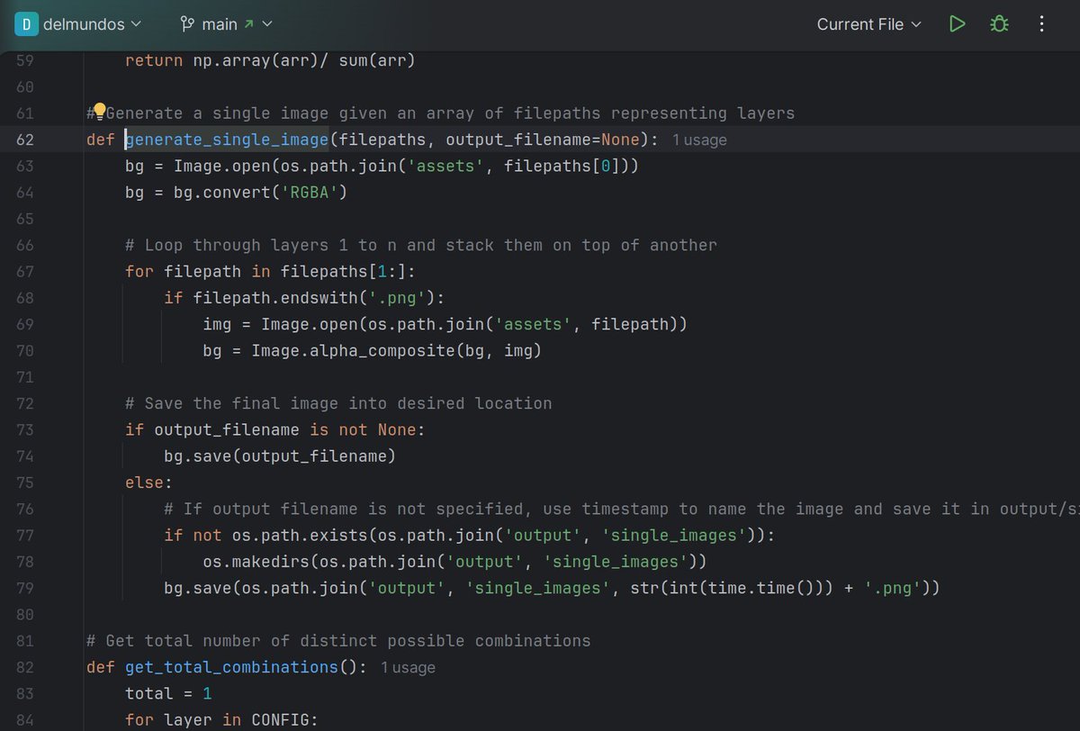
Task: Click CONFIG in the for layer loop
Action: pos(280,720)
